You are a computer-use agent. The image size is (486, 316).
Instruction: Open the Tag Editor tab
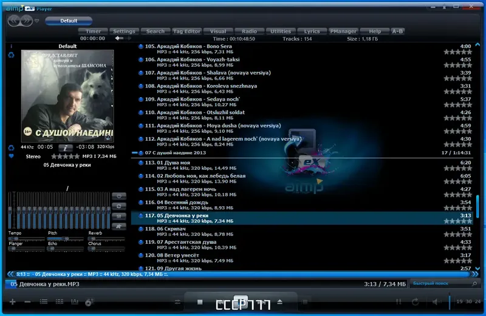[x=187, y=32]
